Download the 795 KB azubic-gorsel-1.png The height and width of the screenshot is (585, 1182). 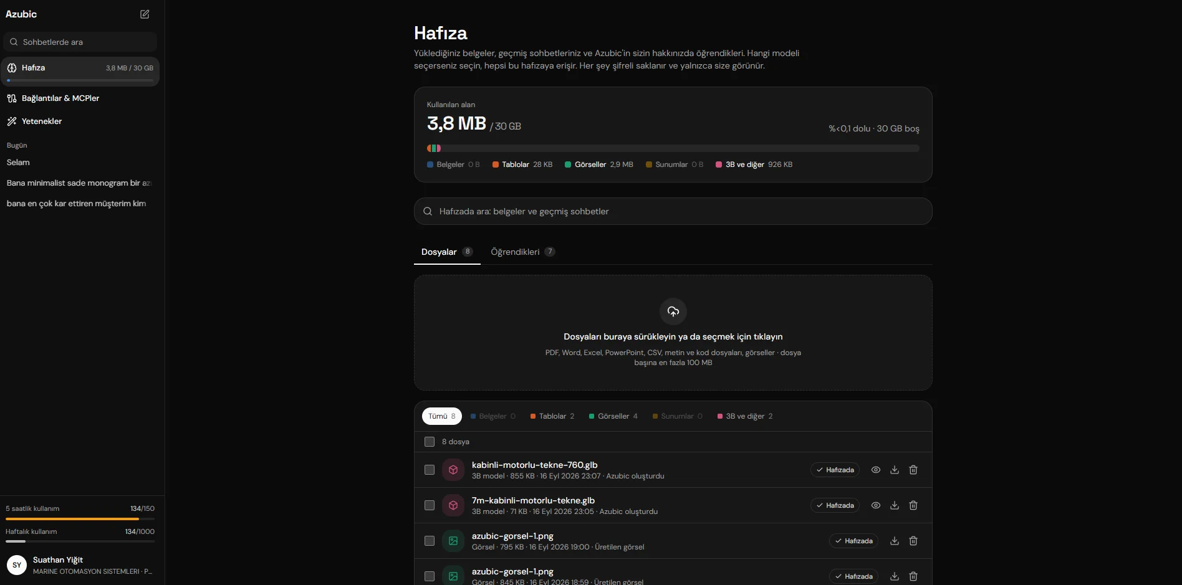895,541
